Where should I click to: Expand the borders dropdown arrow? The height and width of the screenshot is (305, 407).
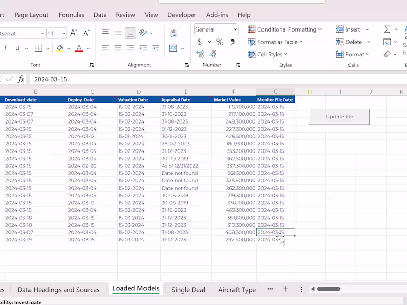[x=47, y=48]
